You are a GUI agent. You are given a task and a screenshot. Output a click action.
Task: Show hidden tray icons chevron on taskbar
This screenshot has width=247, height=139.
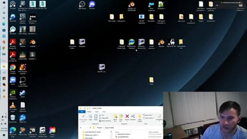pyautogui.click(x=6, y=114)
